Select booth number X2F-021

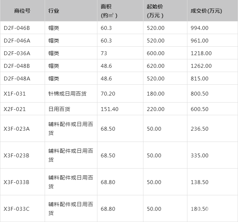[x=14, y=109]
